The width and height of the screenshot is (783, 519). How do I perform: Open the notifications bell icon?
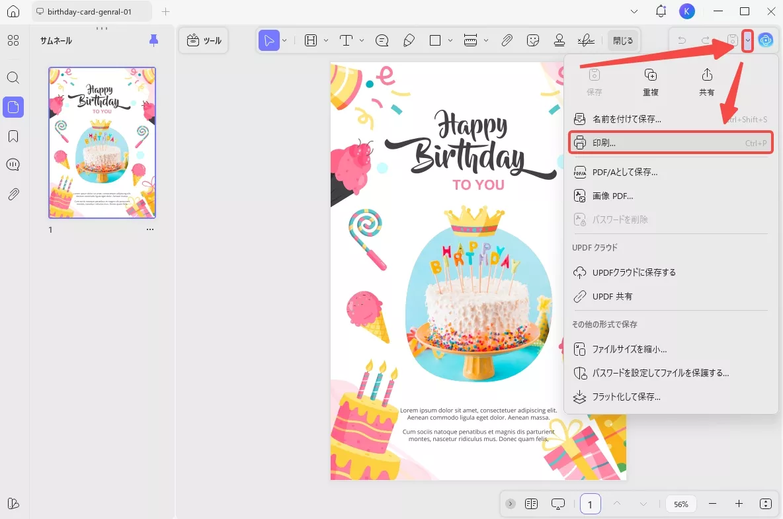(661, 11)
